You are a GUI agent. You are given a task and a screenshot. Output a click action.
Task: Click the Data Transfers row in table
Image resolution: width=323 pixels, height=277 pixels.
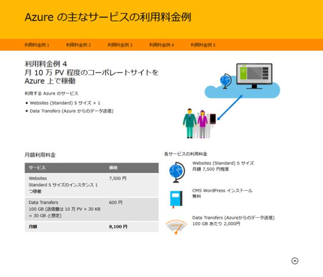[92, 209]
